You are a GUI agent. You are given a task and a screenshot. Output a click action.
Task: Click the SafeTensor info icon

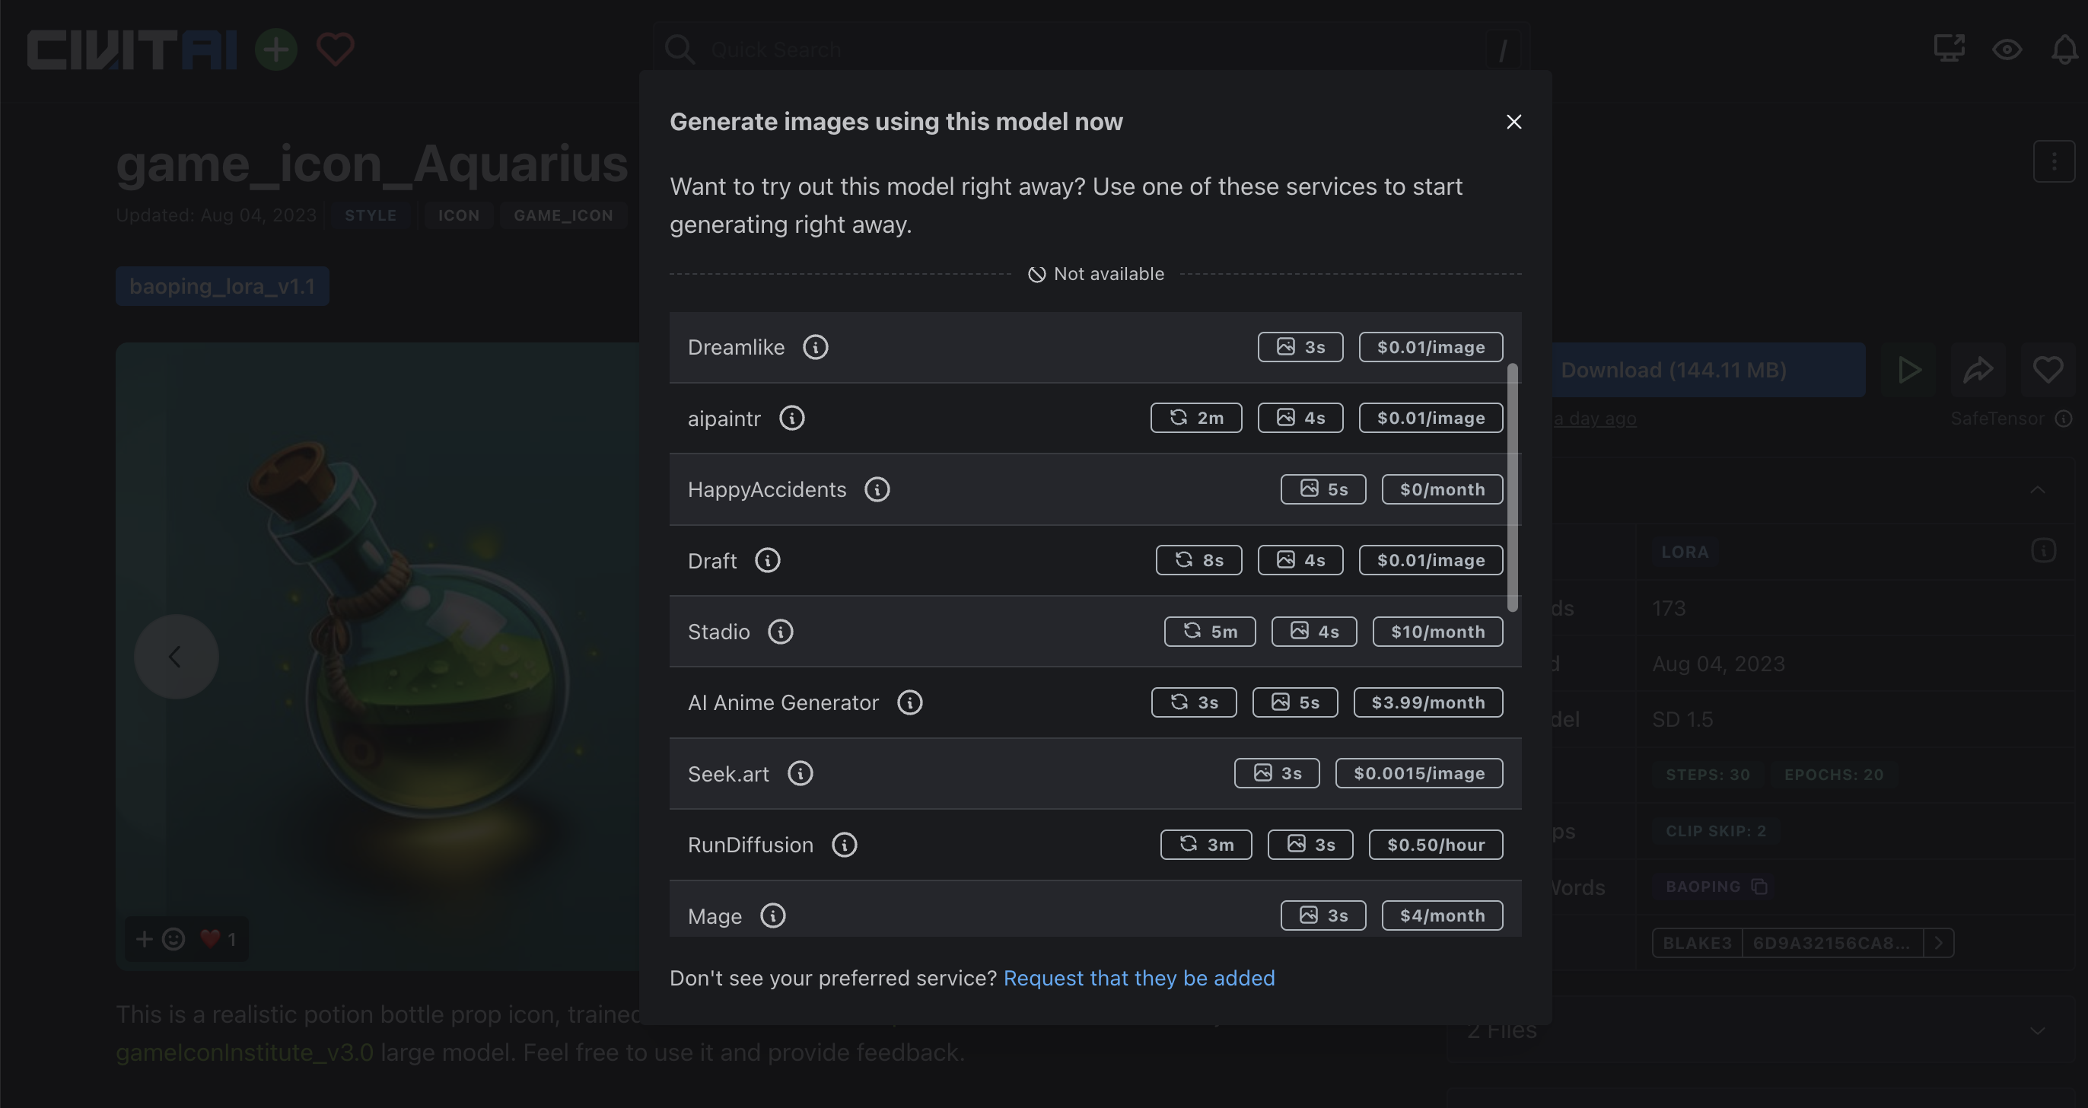coord(2064,419)
